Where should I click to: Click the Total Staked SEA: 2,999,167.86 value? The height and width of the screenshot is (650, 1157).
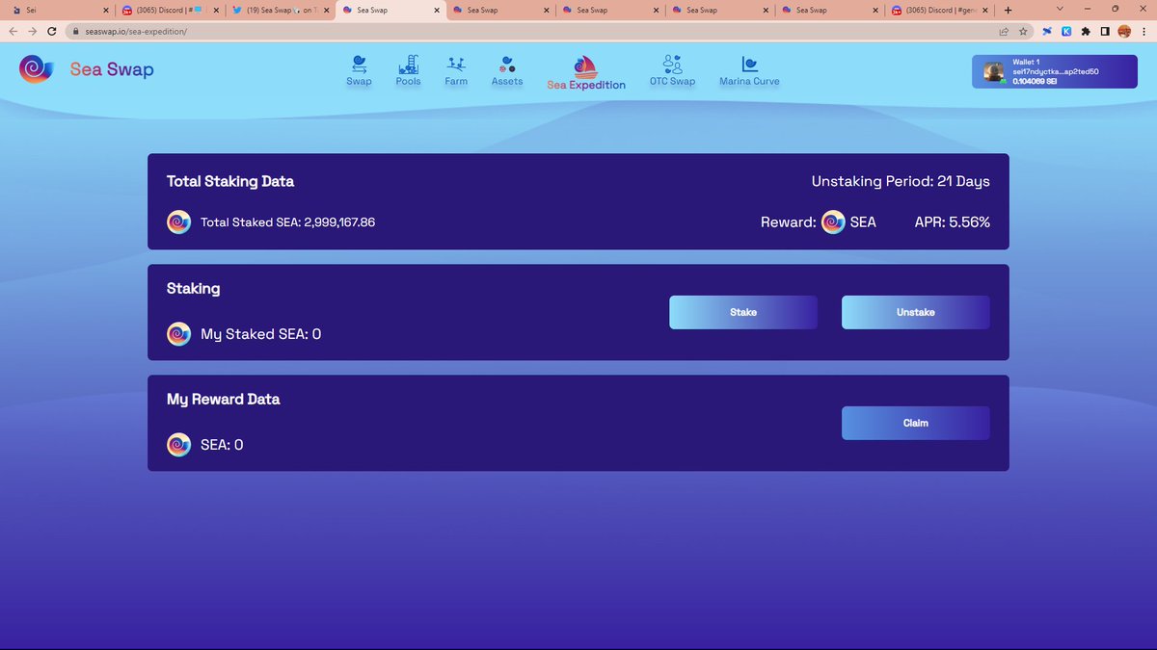pos(287,222)
